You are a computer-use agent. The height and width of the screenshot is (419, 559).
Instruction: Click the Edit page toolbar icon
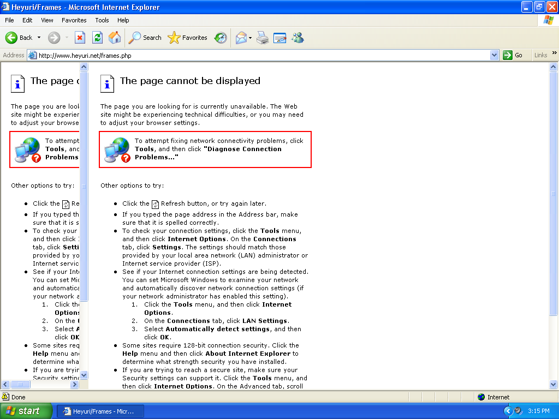click(x=280, y=38)
